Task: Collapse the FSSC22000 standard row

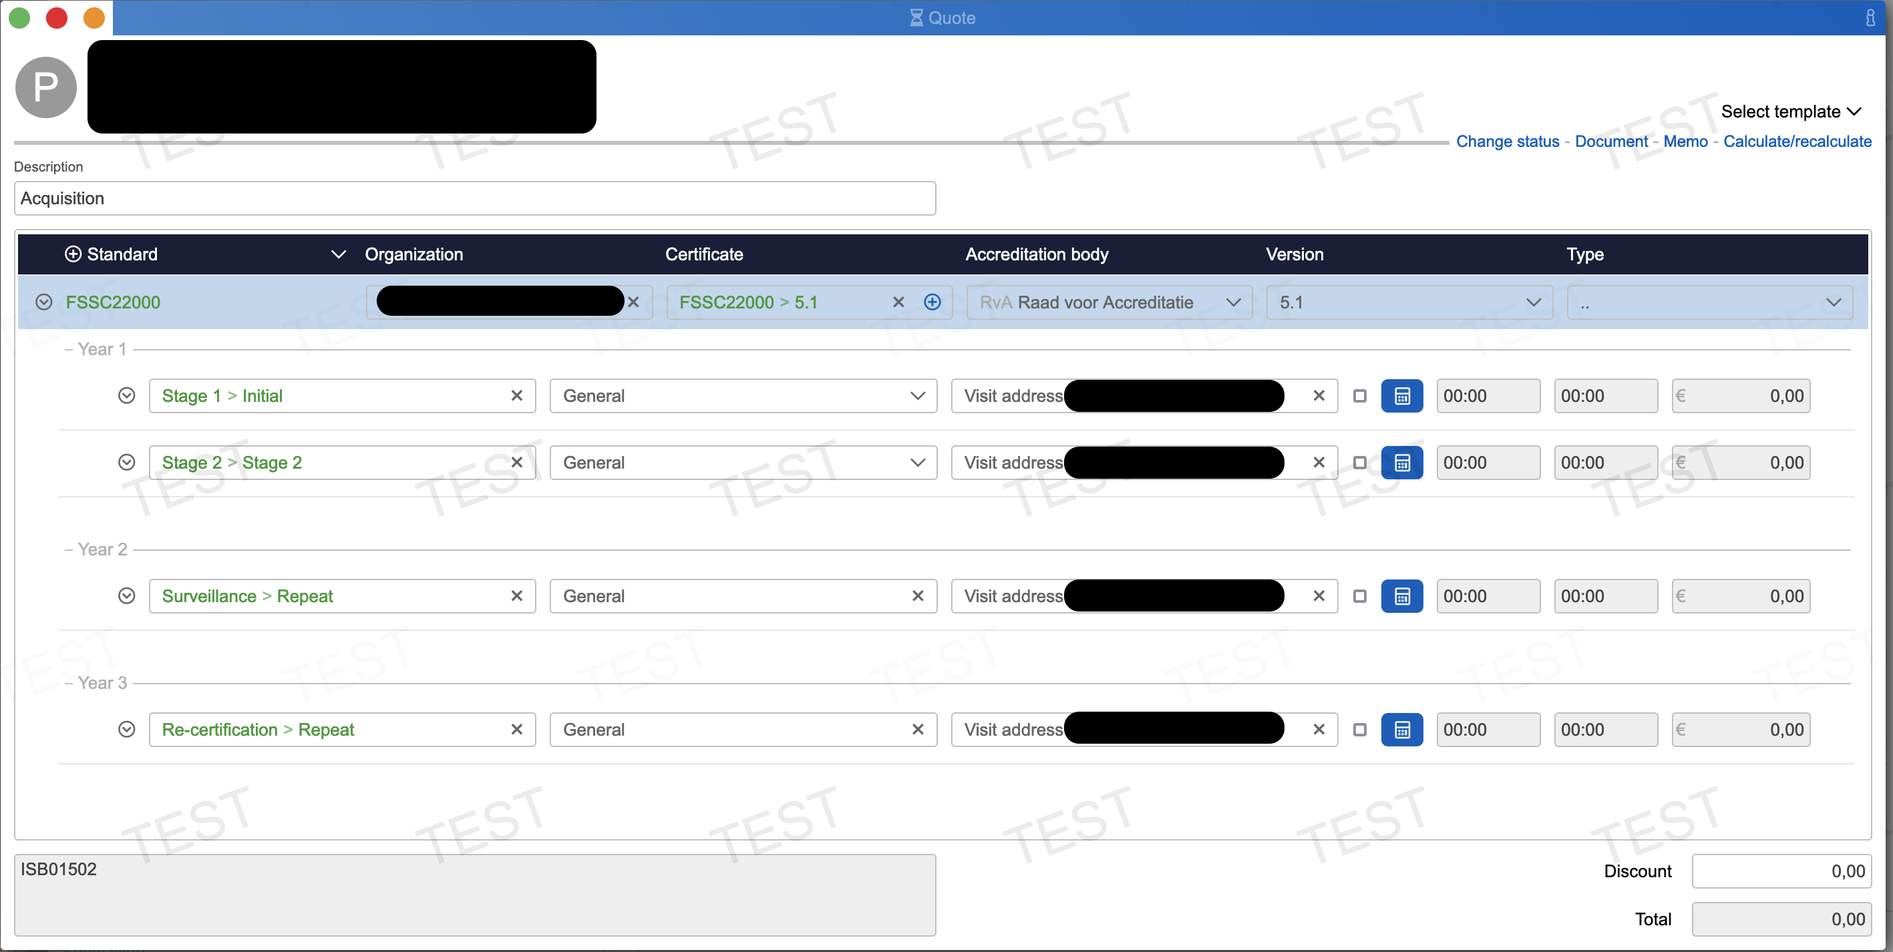Action: coord(44,302)
